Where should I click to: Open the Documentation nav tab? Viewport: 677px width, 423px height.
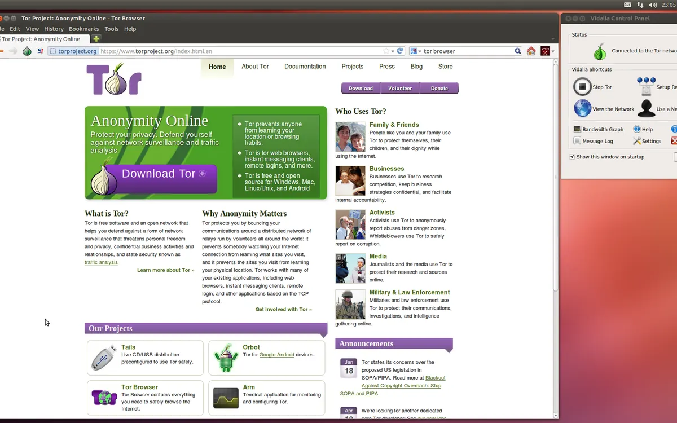[305, 67]
